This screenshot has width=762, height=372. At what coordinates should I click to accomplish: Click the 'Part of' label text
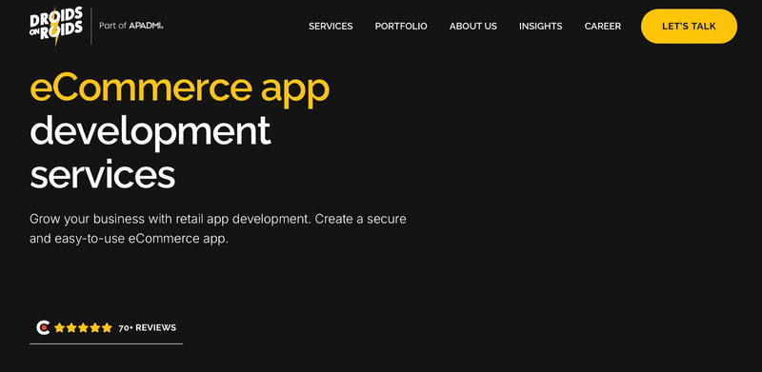[x=112, y=26]
